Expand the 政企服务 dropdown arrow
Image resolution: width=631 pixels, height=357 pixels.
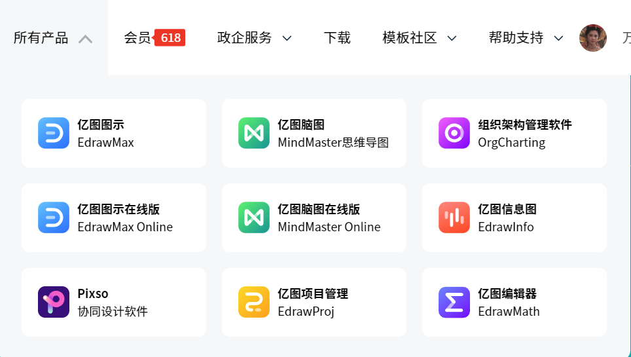click(287, 38)
